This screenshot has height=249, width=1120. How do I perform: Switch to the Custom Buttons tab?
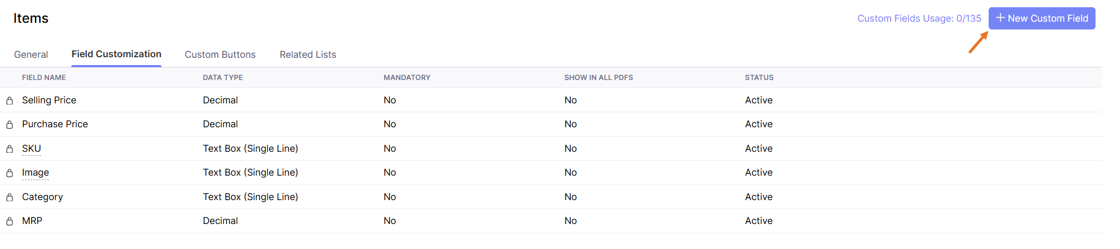(220, 54)
